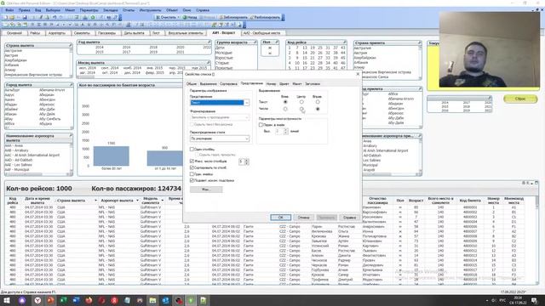Switch to the Аэропорты sheet tab

click(57, 33)
